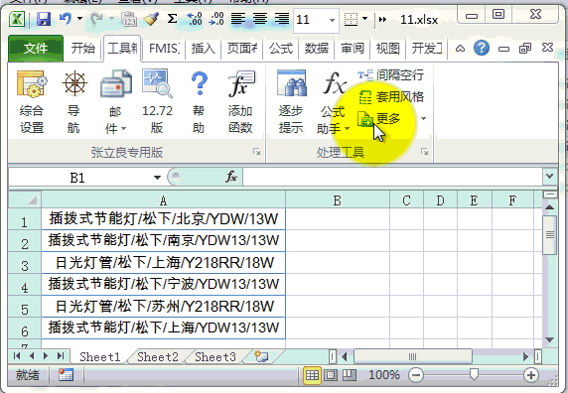Open the Undo history dropdown arrow
Image resolution: width=568 pixels, height=393 pixels.
click(x=79, y=19)
